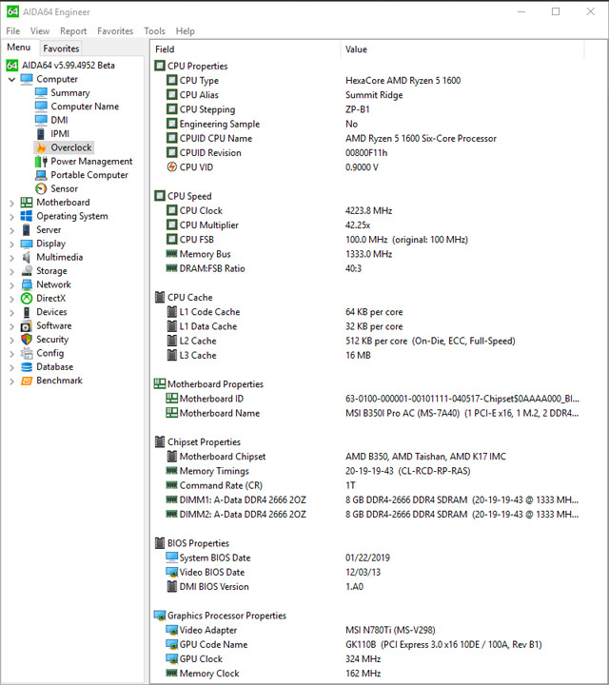Open the Tools menu
Viewport: 609px width, 685px height.
[x=155, y=31]
